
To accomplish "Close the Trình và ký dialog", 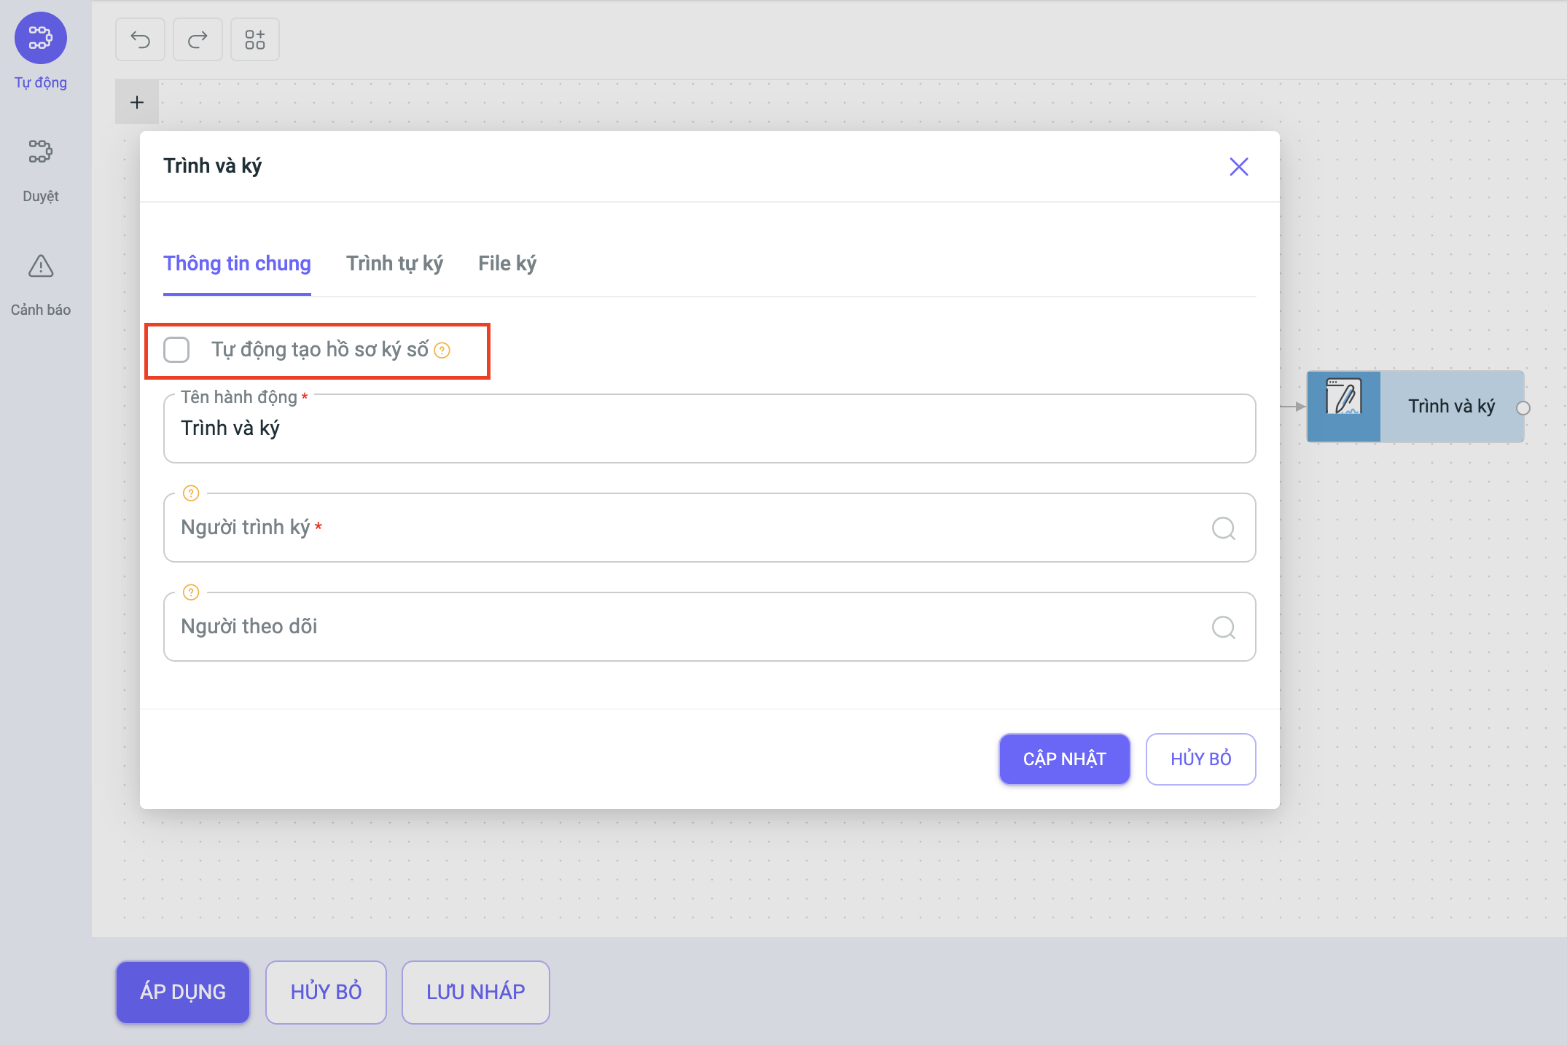I will (x=1238, y=167).
